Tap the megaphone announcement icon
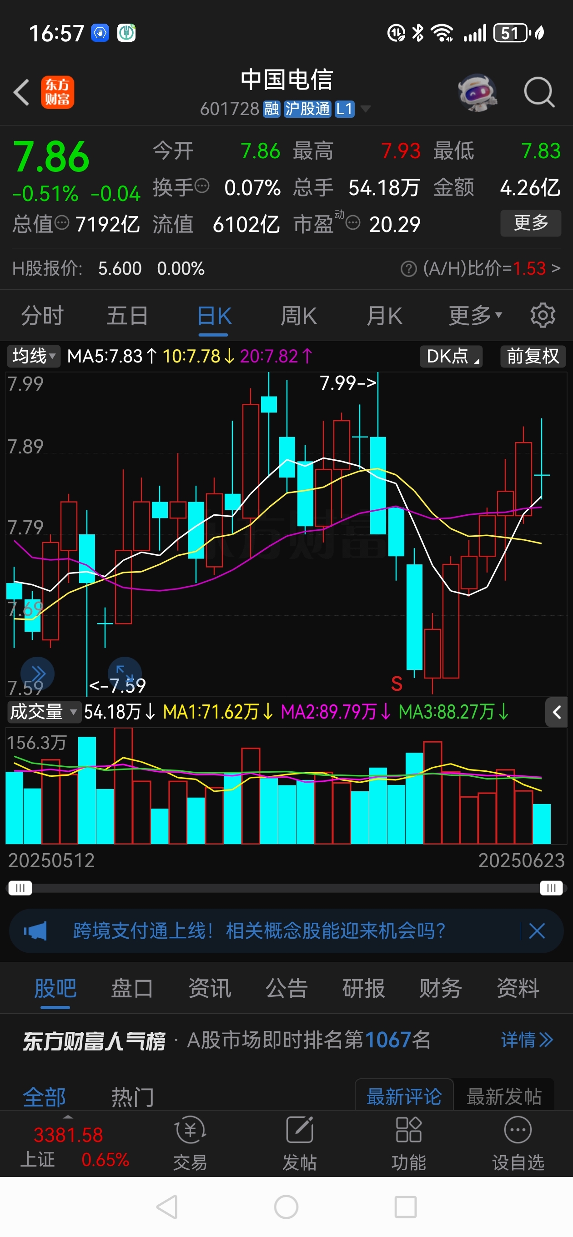 (x=35, y=931)
